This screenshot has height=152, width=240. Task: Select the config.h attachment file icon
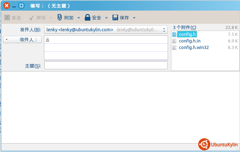(174, 34)
